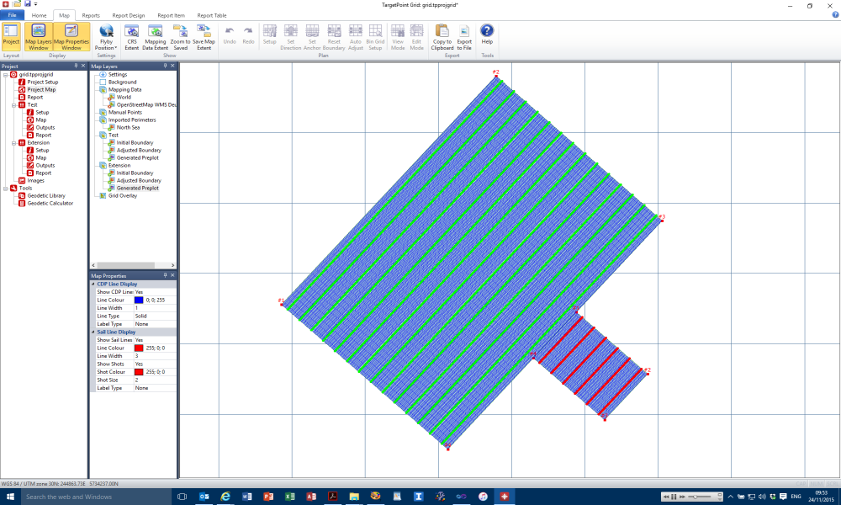Viewport: 841px width, 505px height.
Task: Open the Edge browser from taskbar
Action: (225, 497)
